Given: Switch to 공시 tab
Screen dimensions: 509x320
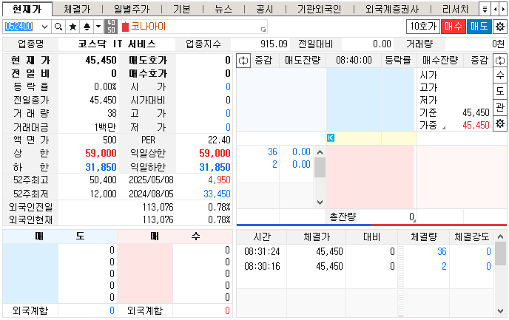Looking at the screenshot, I should [x=265, y=9].
